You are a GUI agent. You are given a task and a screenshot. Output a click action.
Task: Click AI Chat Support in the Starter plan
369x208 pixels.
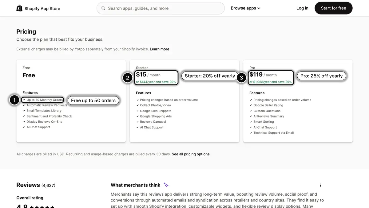[152, 127]
